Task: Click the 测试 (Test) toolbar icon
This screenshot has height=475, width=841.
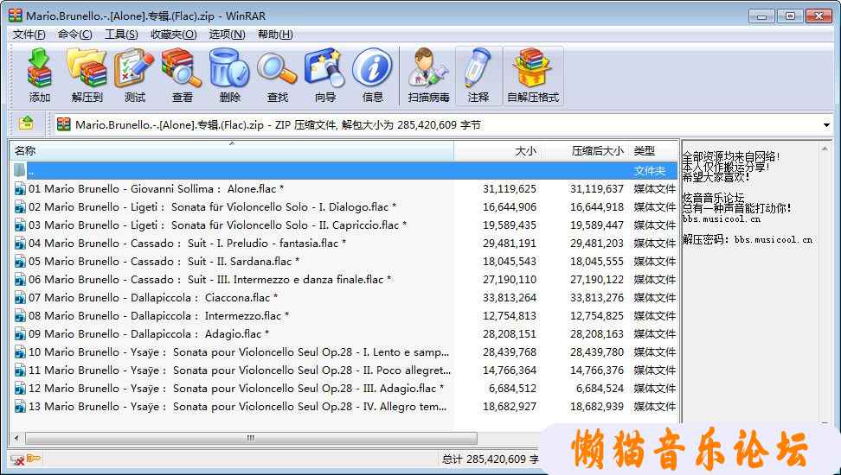Action: (x=134, y=68)
